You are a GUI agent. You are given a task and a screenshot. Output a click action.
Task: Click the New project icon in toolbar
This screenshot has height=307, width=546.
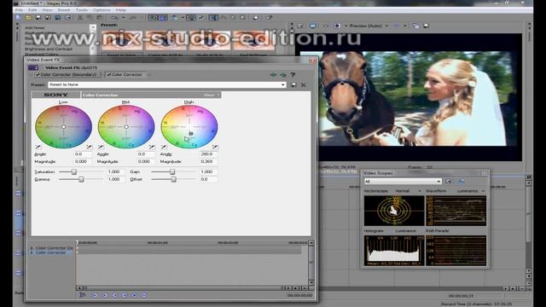point(18,17)
